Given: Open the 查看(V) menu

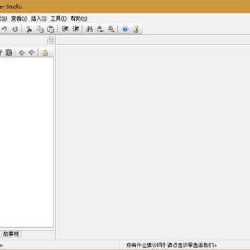Looking at the screenshot, I should click(19, 19).
